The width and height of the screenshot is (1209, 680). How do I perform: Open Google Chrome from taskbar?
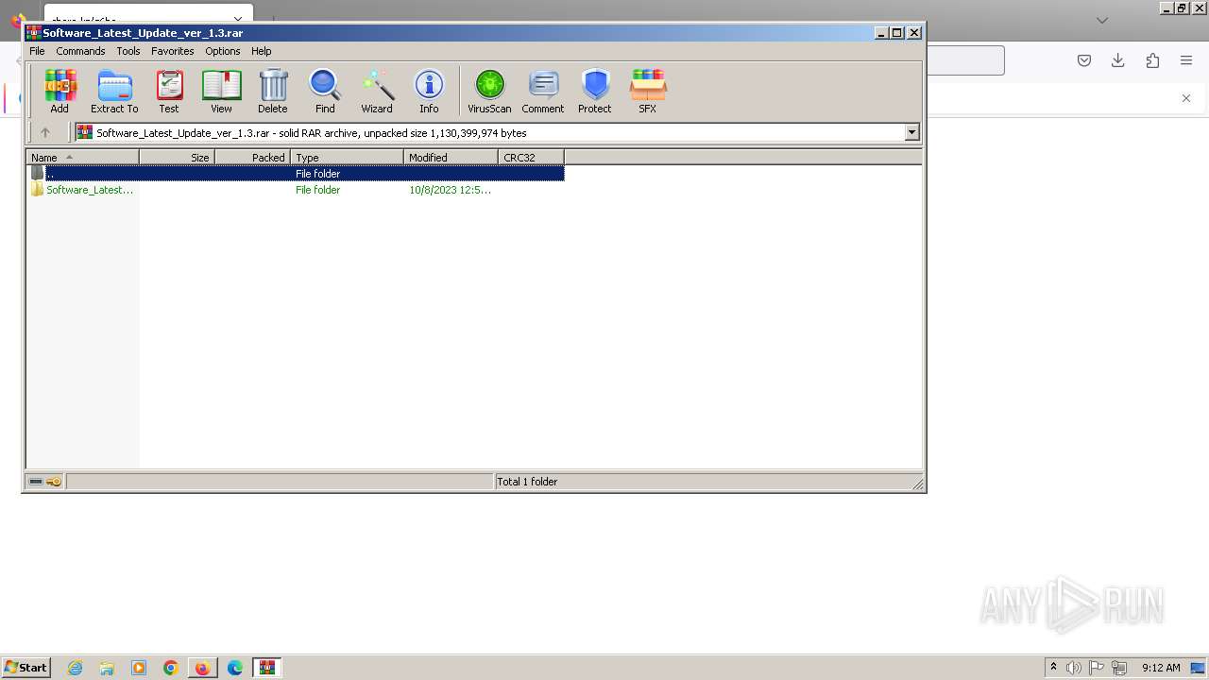coord(171,668)
